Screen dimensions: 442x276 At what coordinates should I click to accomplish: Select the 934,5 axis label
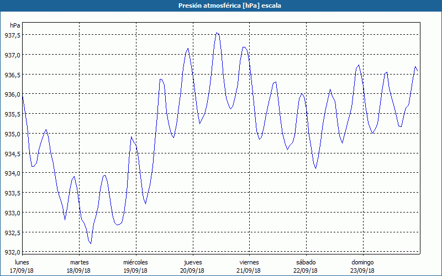[12, 153]
